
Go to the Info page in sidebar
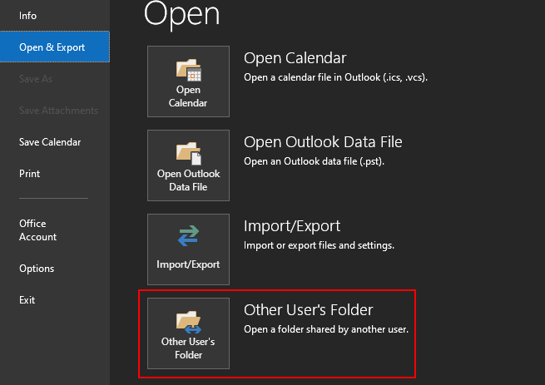pyautogui.click(x=28, y=16)
